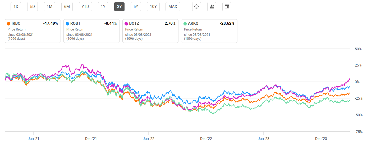The image size is (372, 147).
Task: Click the ARKQ -28.62% return card
Action: click(x=209, y=31)
